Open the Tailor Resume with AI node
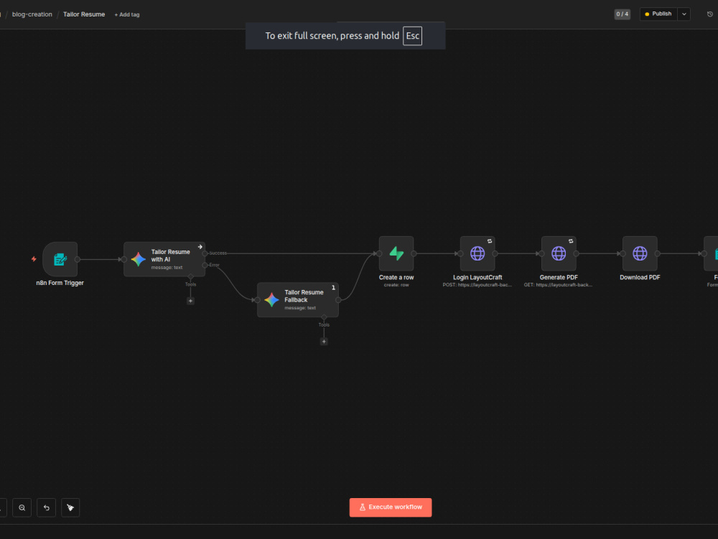Screen dimensions: 718x539 click(x=164, y=259)
